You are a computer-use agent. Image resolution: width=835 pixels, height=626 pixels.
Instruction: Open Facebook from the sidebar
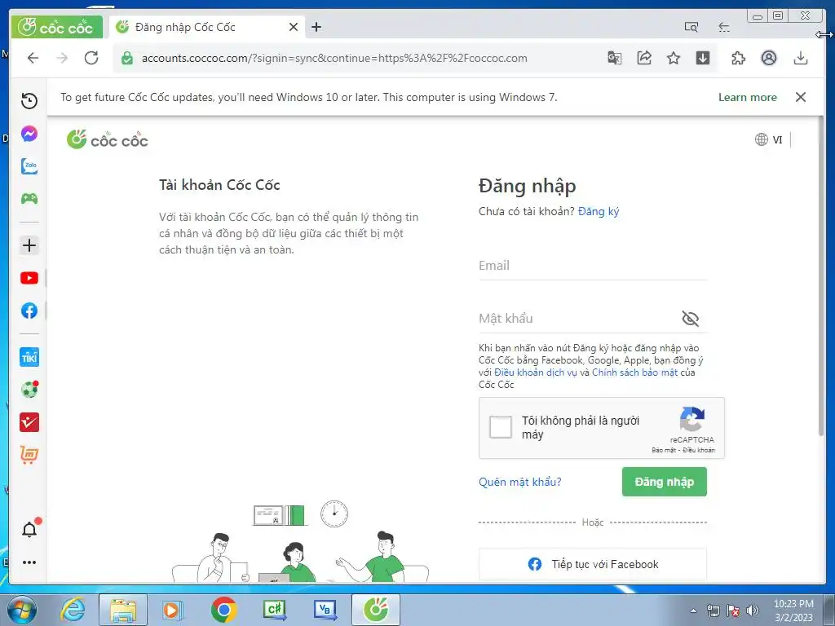[x=29, y=311]
